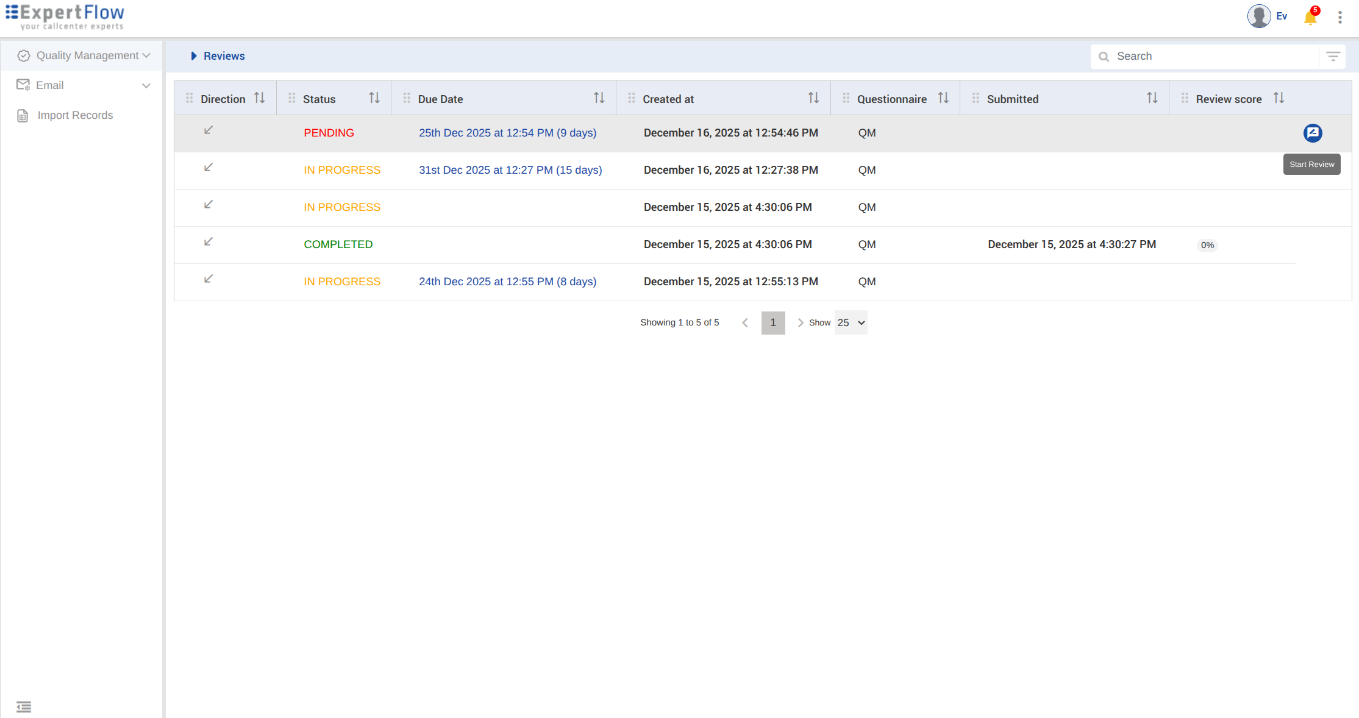
Task: Sort the Status column
Action: coord(374,98)
